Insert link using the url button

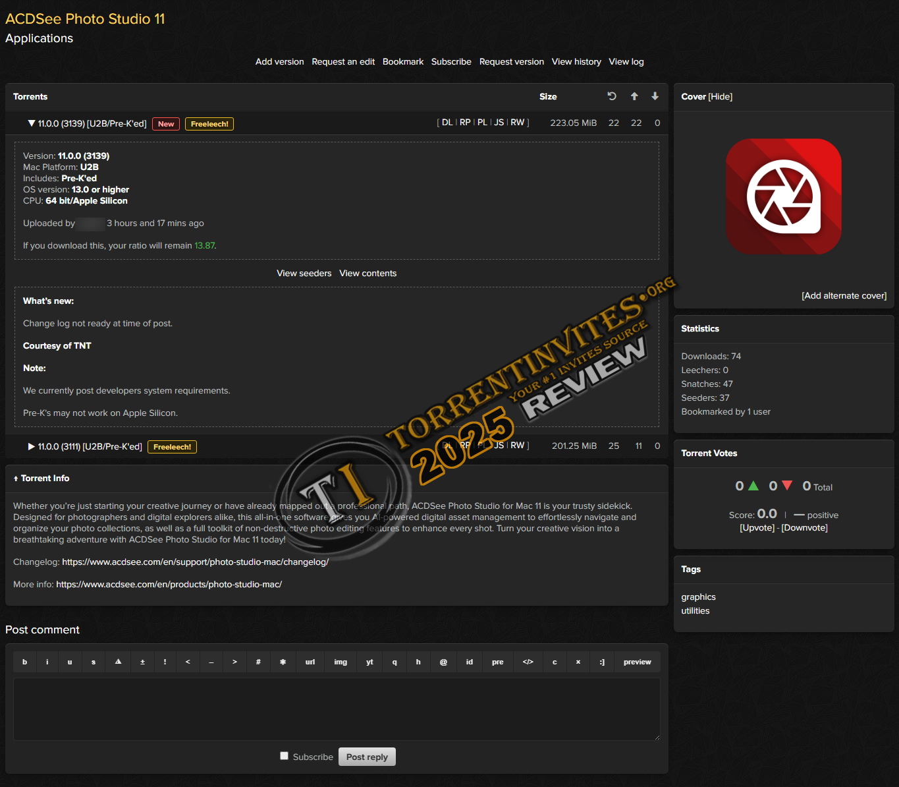pyautogui.click(x=310, y=662)
